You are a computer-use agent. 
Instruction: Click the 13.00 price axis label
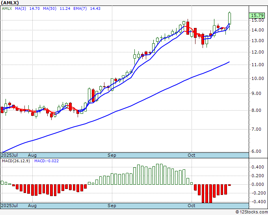click(x=257, y=41)
